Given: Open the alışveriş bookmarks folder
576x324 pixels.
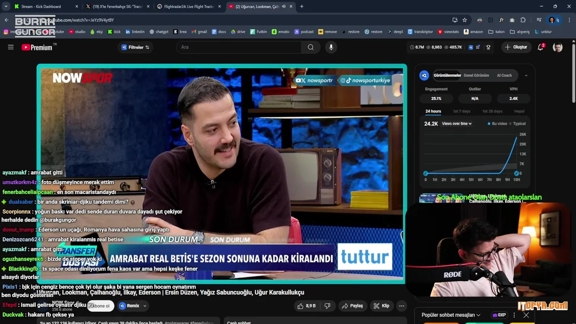Looking at the screenshot, I should pyautogui.click(x=520, y=32).
